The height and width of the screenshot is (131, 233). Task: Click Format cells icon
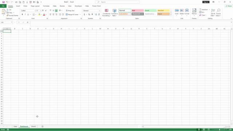pos(187,11)
